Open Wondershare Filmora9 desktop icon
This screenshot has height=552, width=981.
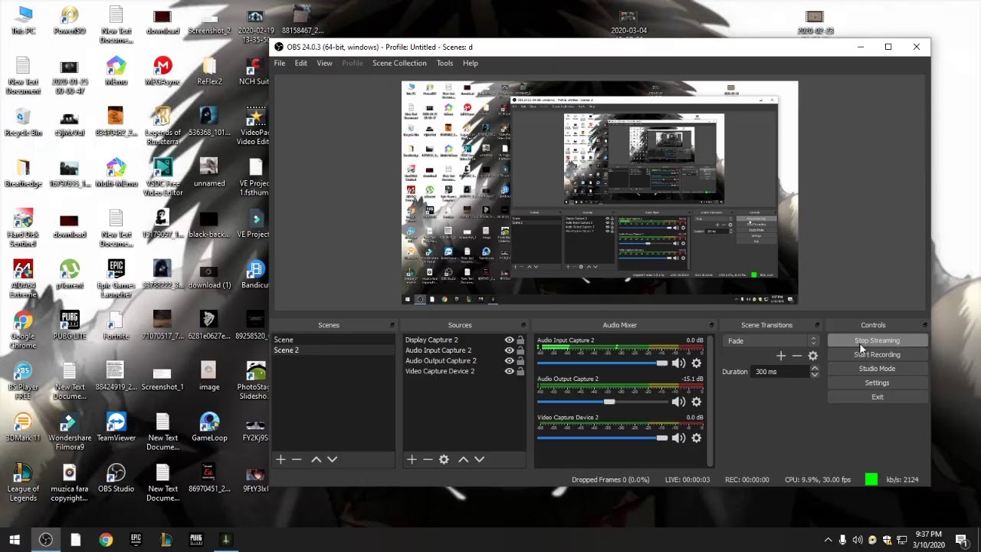tap(69, 432)
